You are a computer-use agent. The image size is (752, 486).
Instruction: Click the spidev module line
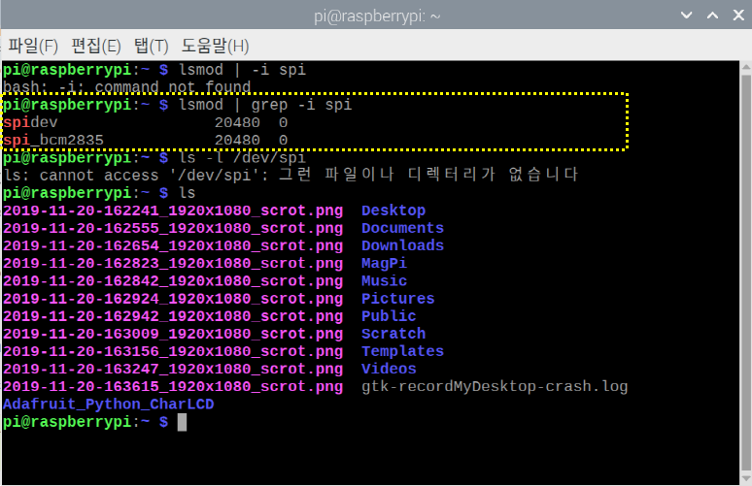(x=146, y=122)
